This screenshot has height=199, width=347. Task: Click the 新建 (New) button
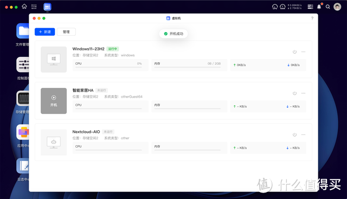tap(44, 31)
